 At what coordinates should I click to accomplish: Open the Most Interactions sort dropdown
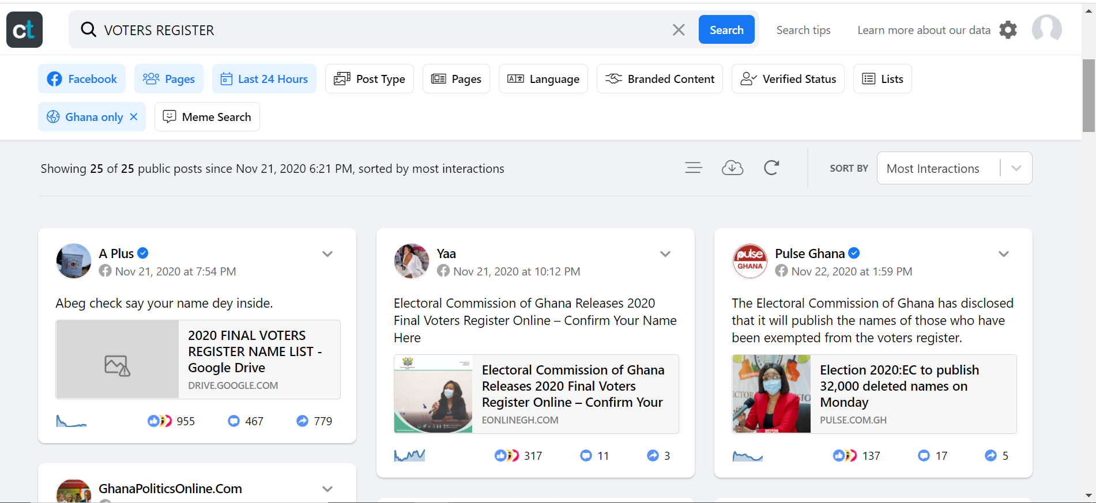coord(954,168)
